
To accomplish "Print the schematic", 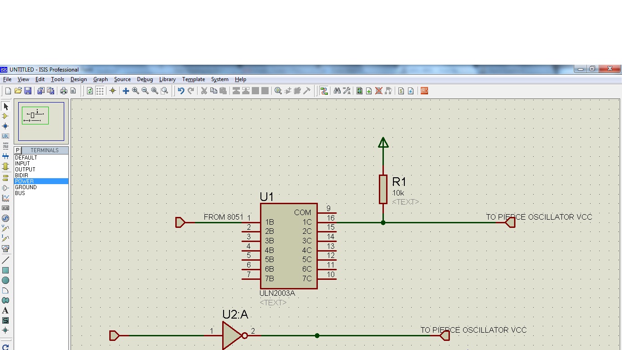I will [63, 91].
